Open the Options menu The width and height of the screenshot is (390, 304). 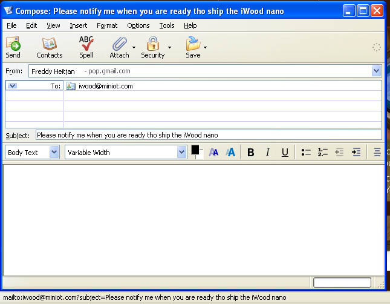click(x=138, y=25)
